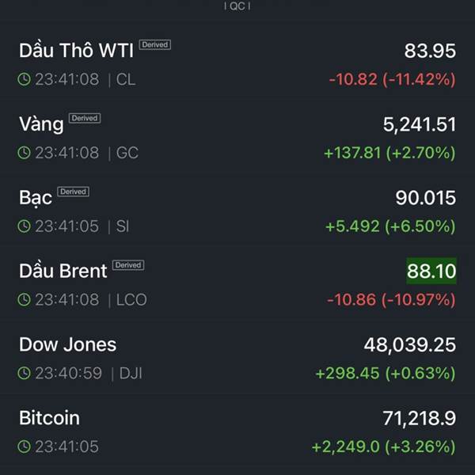This screenshot has width=475, height=475.
Task: Click the clock icon under Vàng
Action: [25, 153]
